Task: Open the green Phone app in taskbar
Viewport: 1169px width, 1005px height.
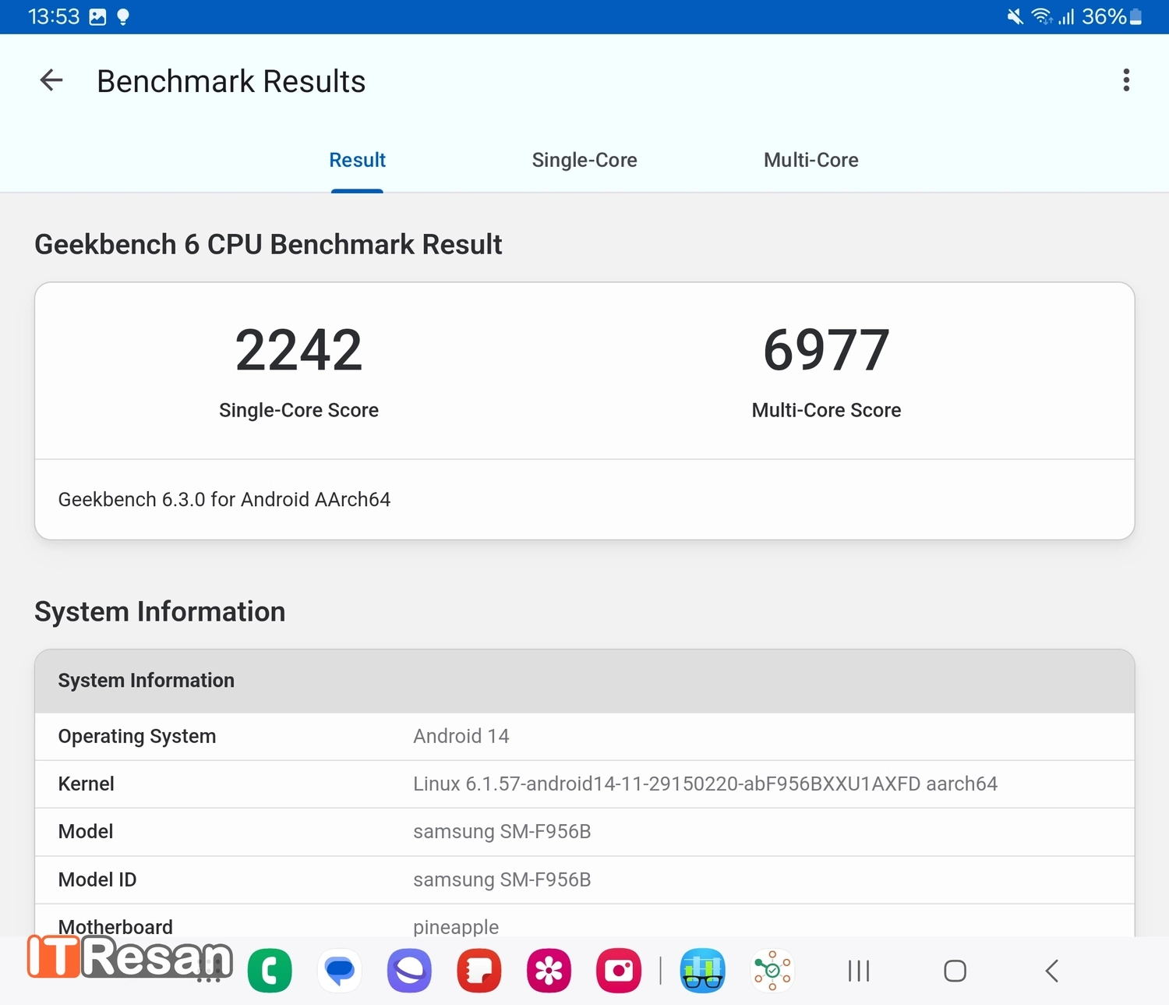Action: (x=270, y=971)
